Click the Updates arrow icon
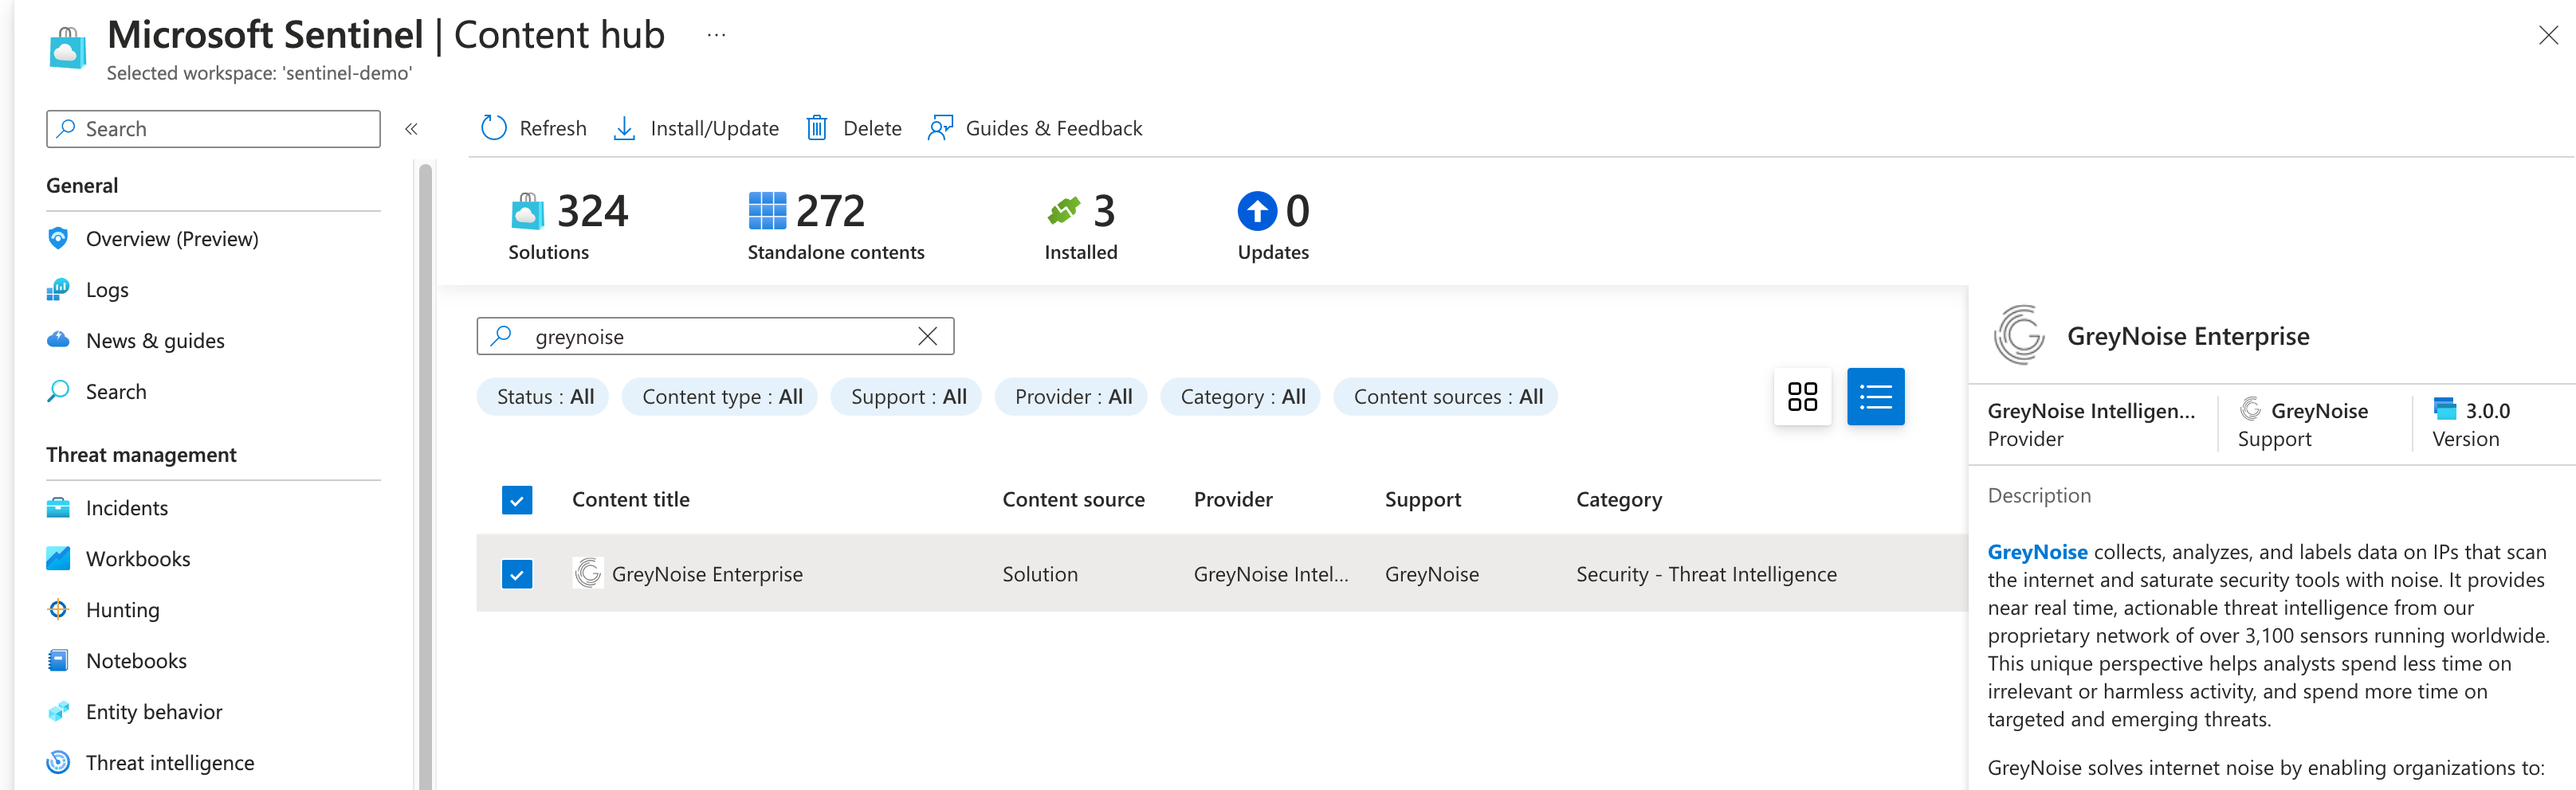This screenshot has width=2576, height=790. pyautogui.click(x=1257, y=211)
